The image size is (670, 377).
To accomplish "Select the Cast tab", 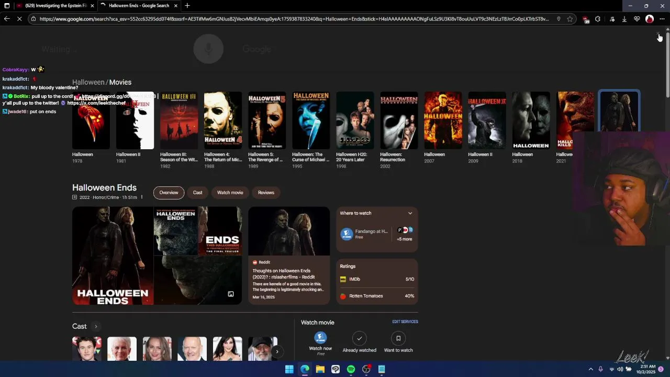I will click(x=197, y=193).
